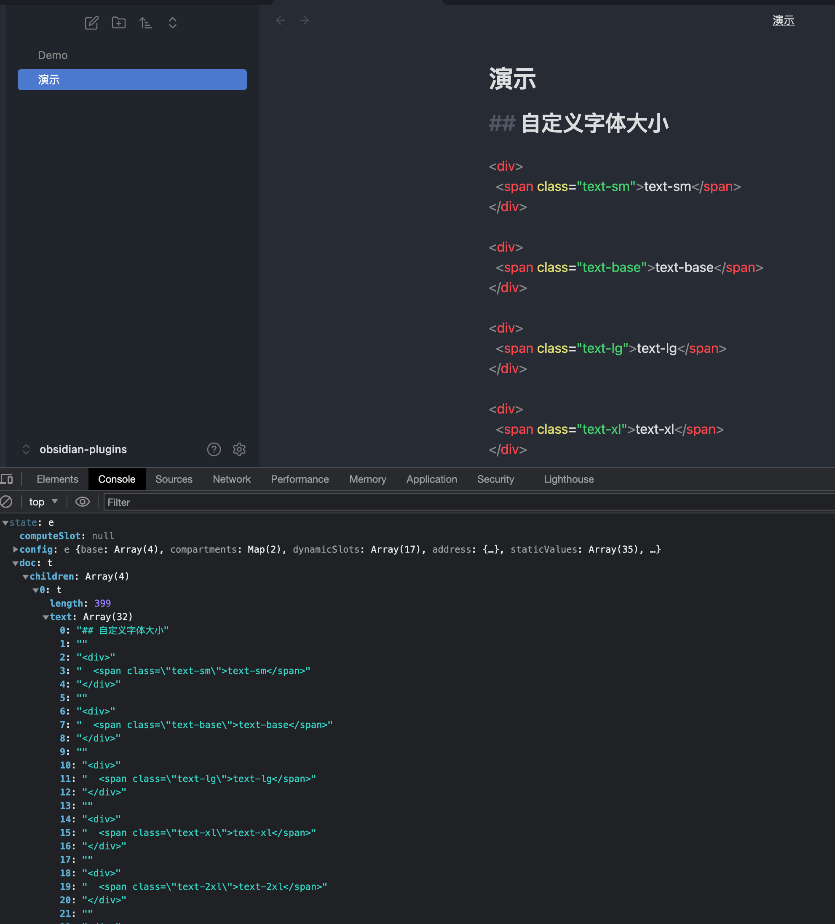Clear console with the ban icon

6,502
